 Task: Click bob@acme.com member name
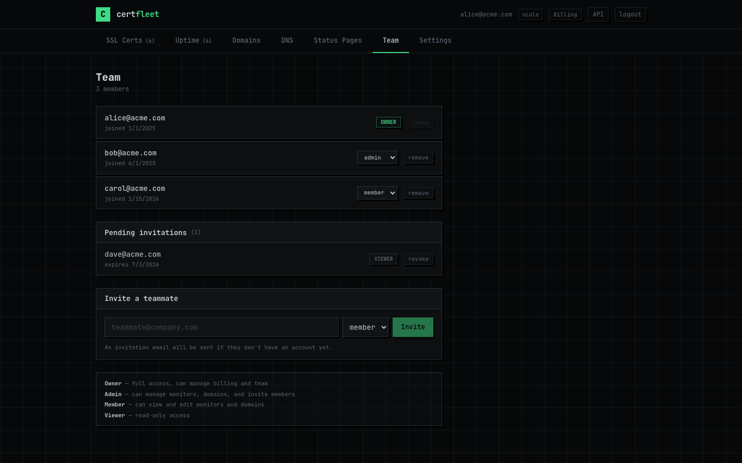(x=130, y=153)
